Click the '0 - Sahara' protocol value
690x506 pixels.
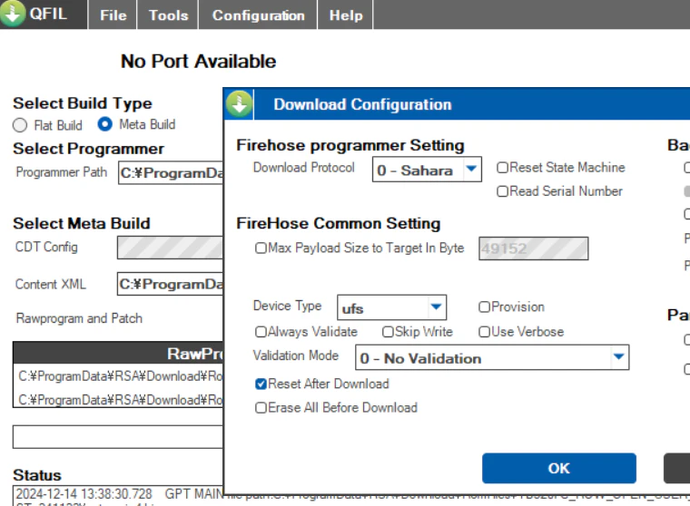pyautogui.click(x=415, y=170)
